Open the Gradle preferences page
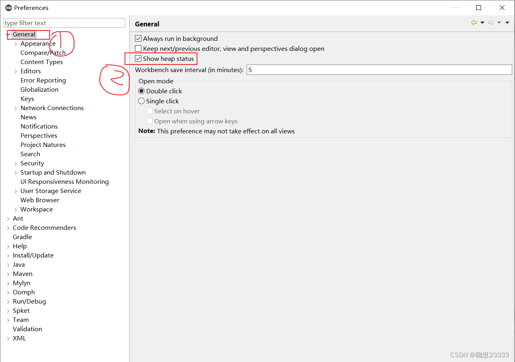 pos(22,237)
